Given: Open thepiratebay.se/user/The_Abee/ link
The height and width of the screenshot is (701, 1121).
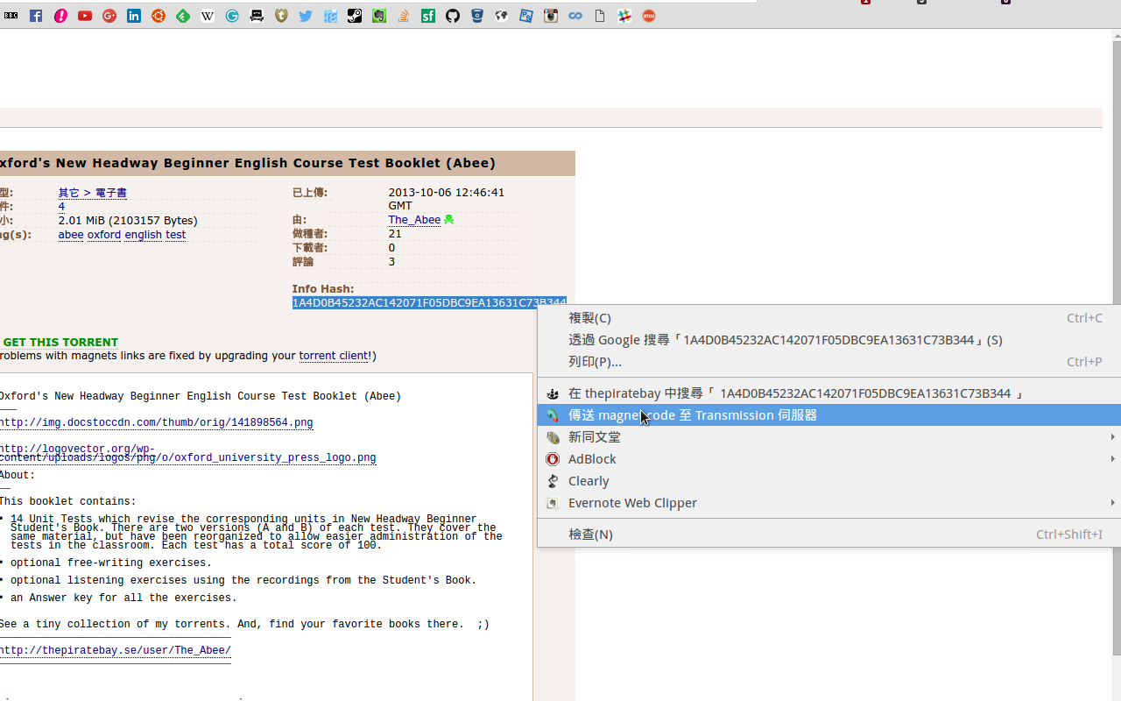Looking at the screenshot, I should [116, 650].
